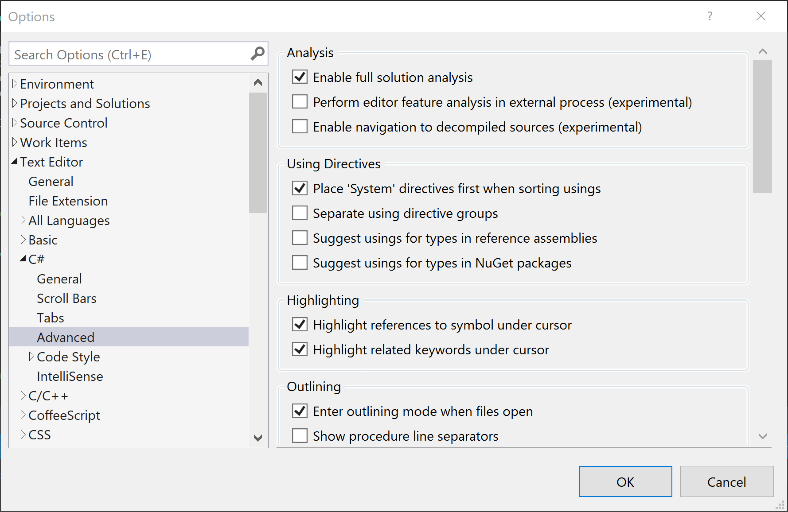Image resolution: width=788 pixels, height=512 pixels.
Task: Click settings pane scroll down arrow
Action: [762, 436]
